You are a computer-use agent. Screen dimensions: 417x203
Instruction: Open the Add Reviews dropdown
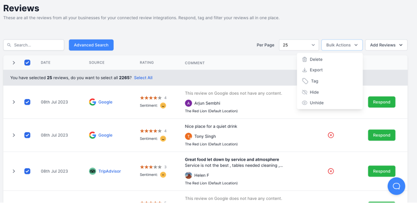pyautogui.click(x=386, y=45)
